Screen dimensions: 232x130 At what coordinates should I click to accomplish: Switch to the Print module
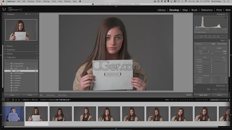click(x=219, y=10)
